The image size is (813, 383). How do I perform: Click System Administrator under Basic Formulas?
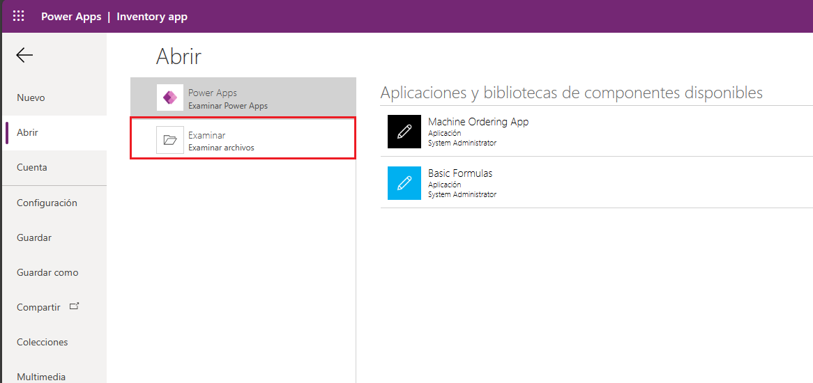click(462, 194)
